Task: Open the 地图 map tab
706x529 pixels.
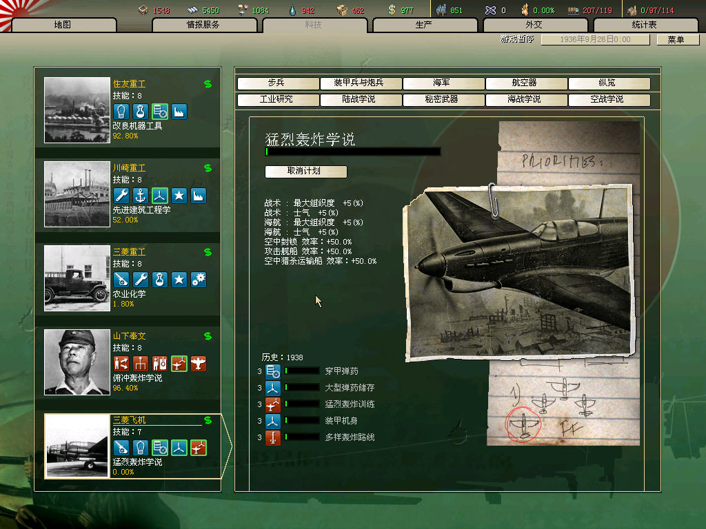Action: 63,25
